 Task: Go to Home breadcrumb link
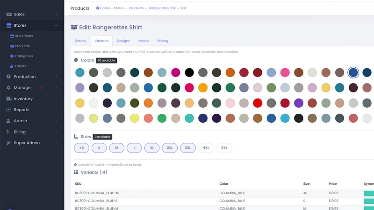[105, 8]
